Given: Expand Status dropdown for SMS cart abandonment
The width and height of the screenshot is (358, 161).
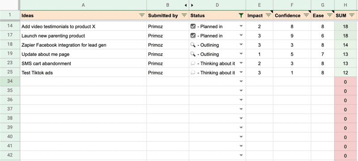Looking at the screenshot, I should [241, 63].
